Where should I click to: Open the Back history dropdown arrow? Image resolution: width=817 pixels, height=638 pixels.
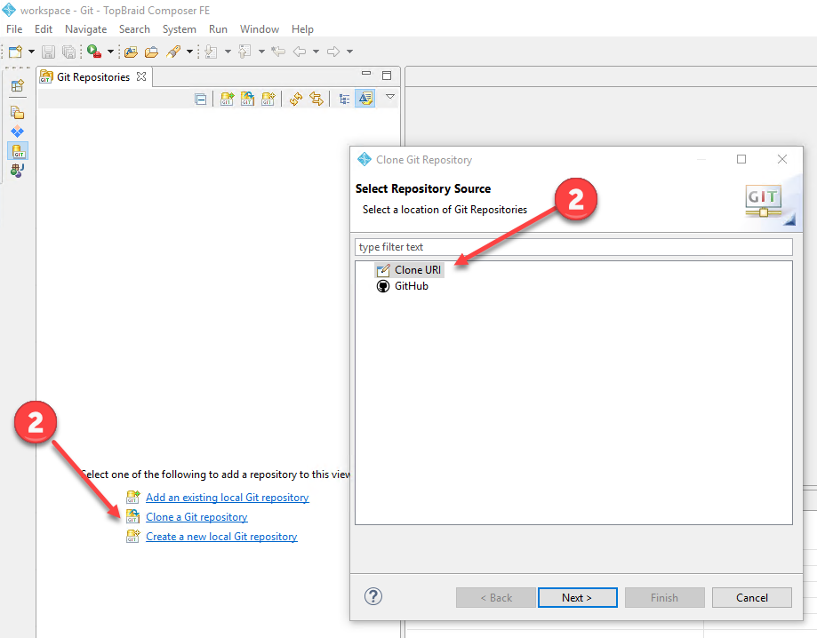point(316,52)
